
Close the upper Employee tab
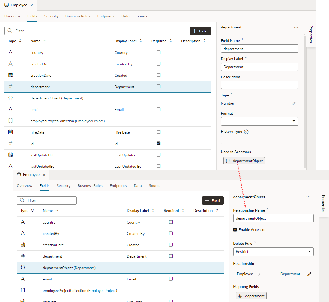tap(32, 5)
